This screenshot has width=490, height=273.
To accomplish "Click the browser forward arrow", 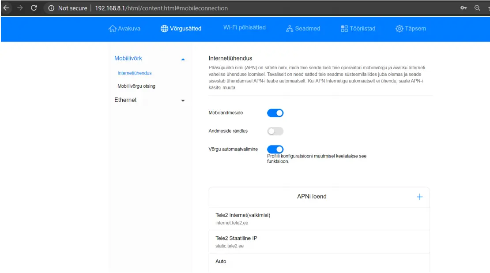I will click(20, 8).
